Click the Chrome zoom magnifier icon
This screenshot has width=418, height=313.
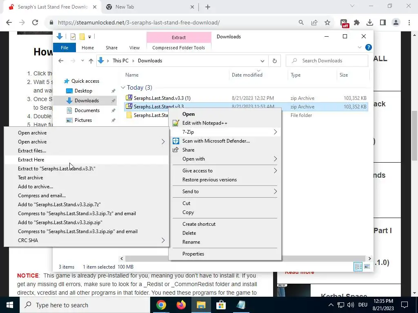click(301, 23)
